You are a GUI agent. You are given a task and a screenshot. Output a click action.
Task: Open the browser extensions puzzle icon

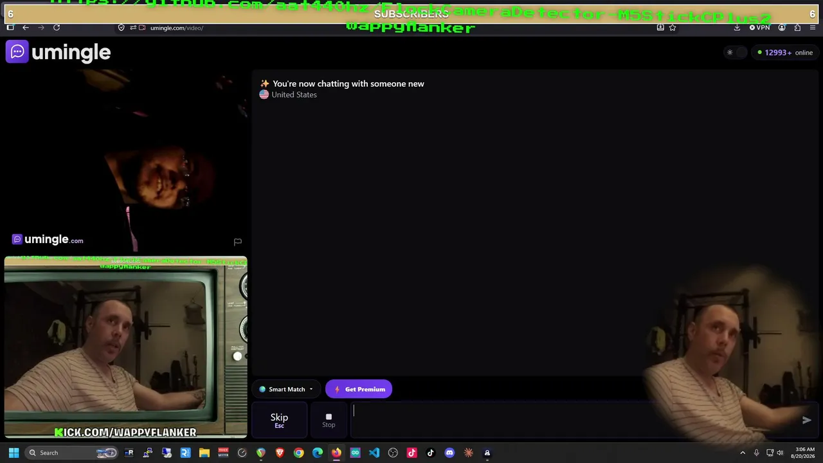[797, 28]
